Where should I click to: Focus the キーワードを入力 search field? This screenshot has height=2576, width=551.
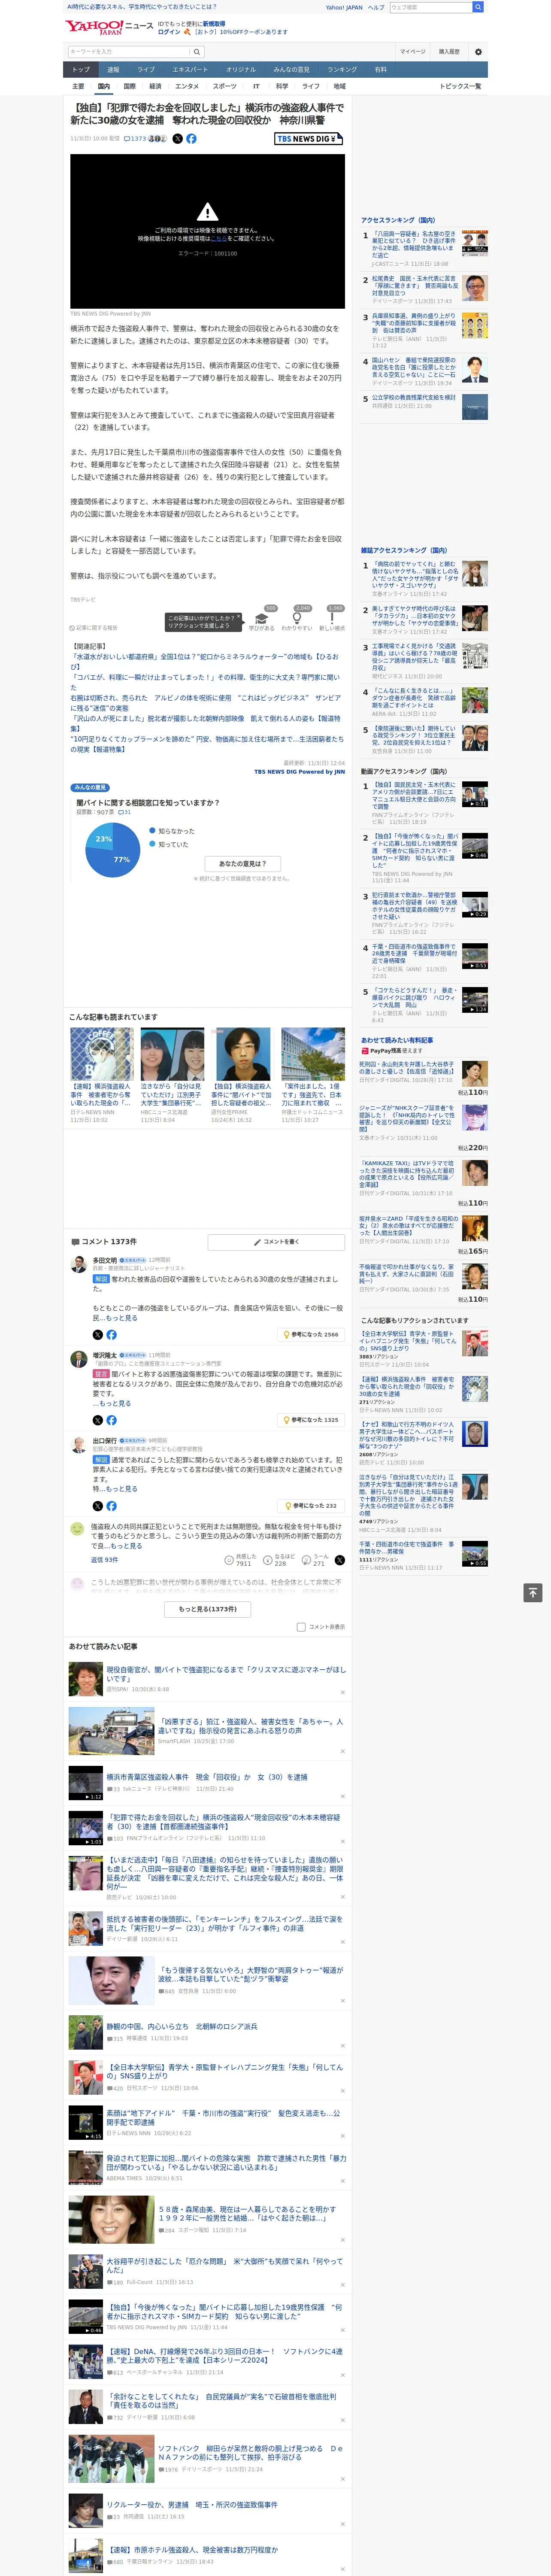pyautogui.click(x=128, y=52)
